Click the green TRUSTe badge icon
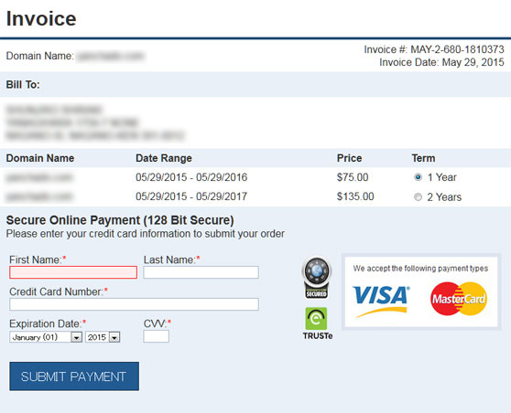 point(316,319)
